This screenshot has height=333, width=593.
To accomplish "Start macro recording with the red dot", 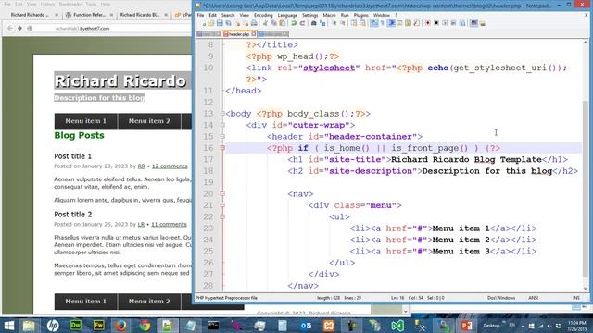I will 428,23.
